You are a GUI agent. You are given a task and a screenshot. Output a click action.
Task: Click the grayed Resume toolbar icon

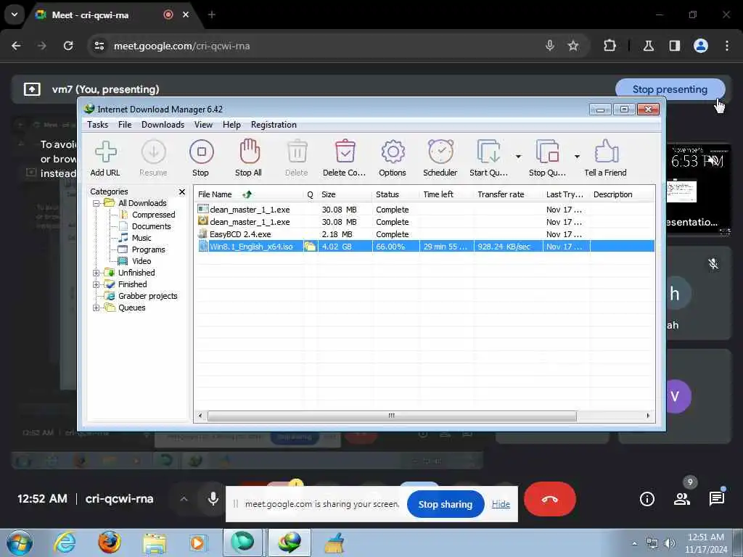pyautogui.click(x=153, y=157)
